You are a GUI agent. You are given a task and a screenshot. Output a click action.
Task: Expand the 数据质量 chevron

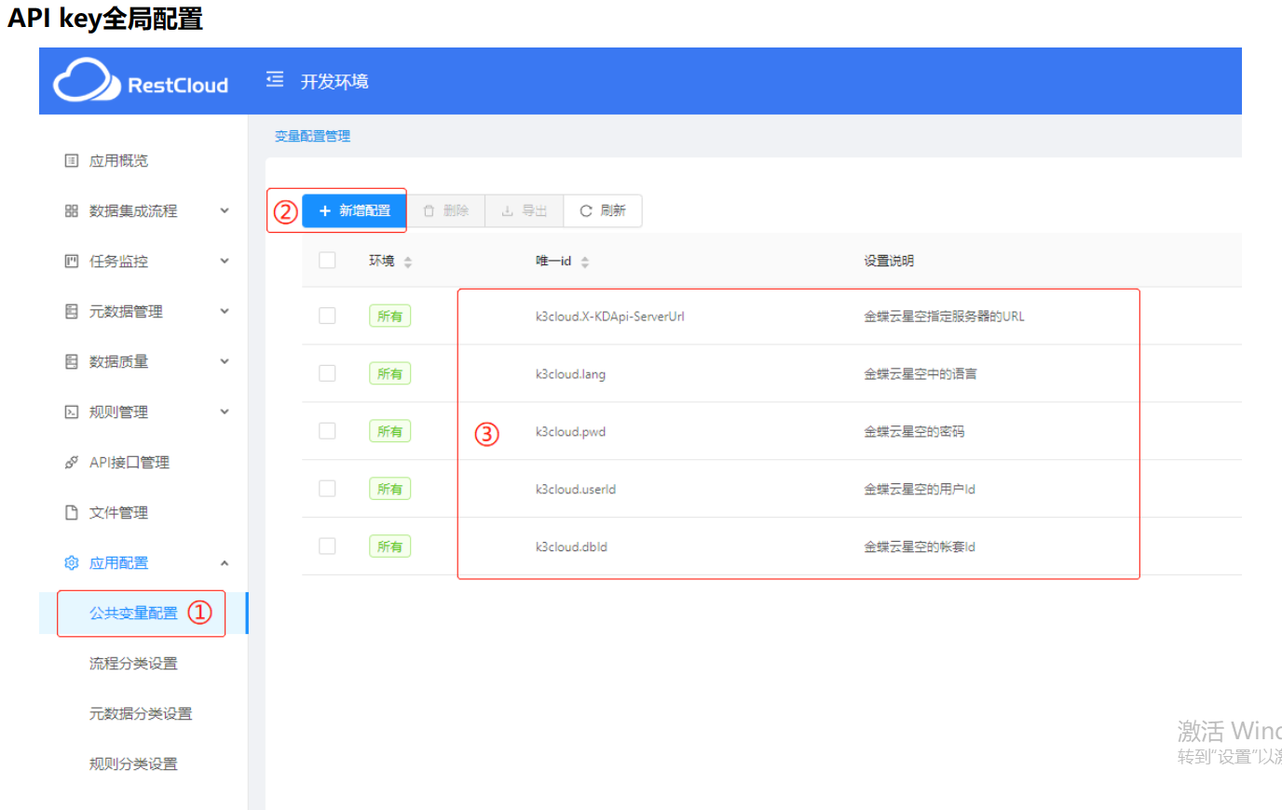coord(225,361)
